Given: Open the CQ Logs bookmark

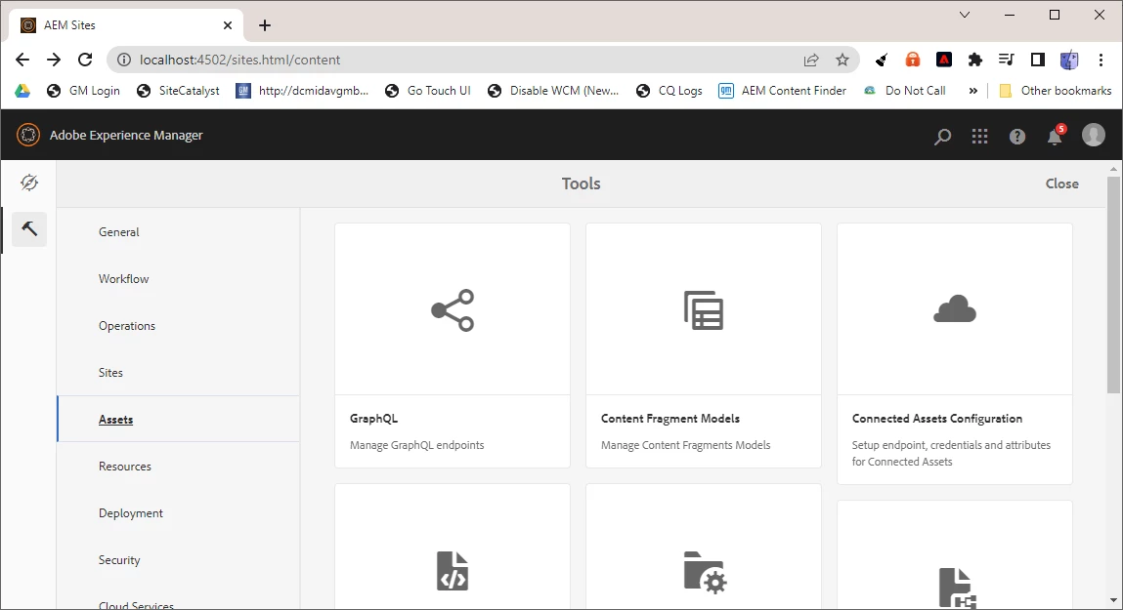Looking at the screenshot, I should (669, 91).
